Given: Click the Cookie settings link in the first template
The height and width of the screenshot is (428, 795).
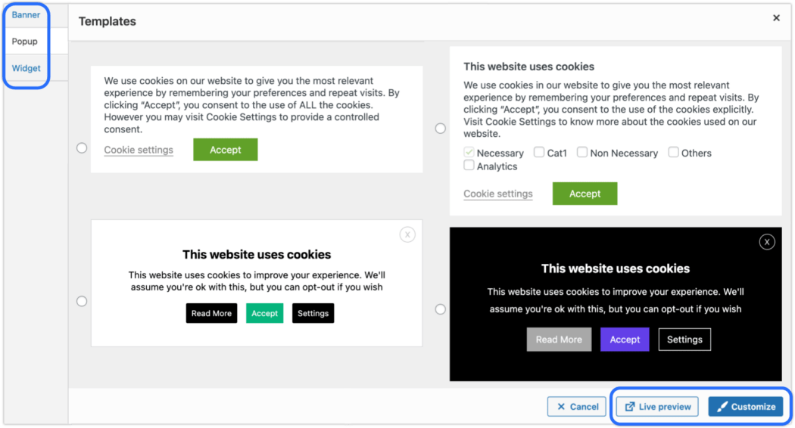Looking at the screenshot, I should coord(139,150).
